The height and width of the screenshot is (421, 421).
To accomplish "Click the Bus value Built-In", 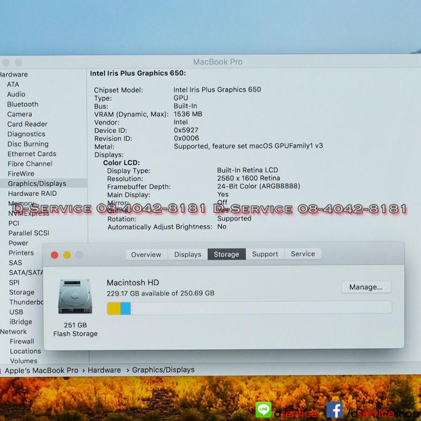I will 186,106.
